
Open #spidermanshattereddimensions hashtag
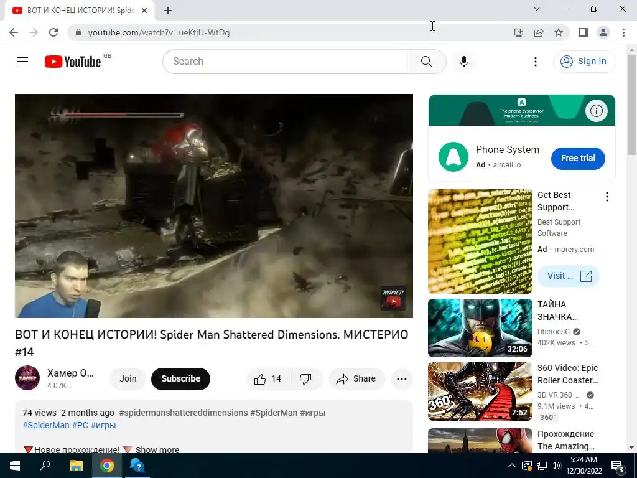(x=184, y=413)
